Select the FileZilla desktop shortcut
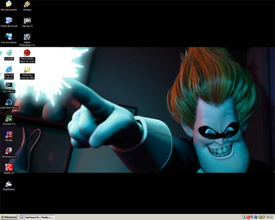 click(9, 137)
